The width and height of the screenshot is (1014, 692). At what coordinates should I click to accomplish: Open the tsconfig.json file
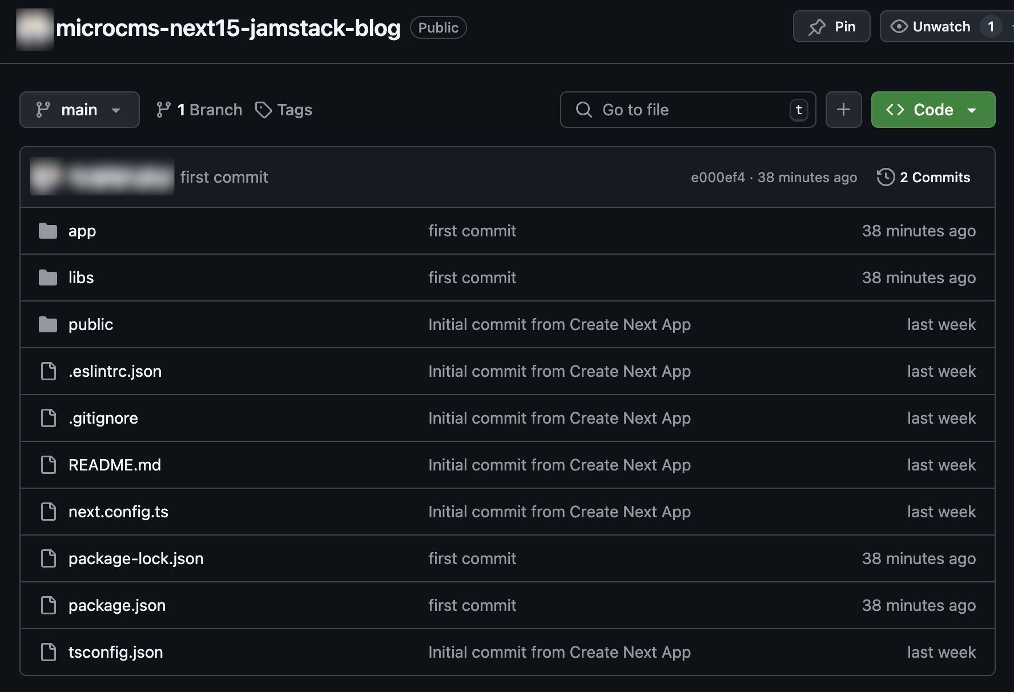point(115,653)
